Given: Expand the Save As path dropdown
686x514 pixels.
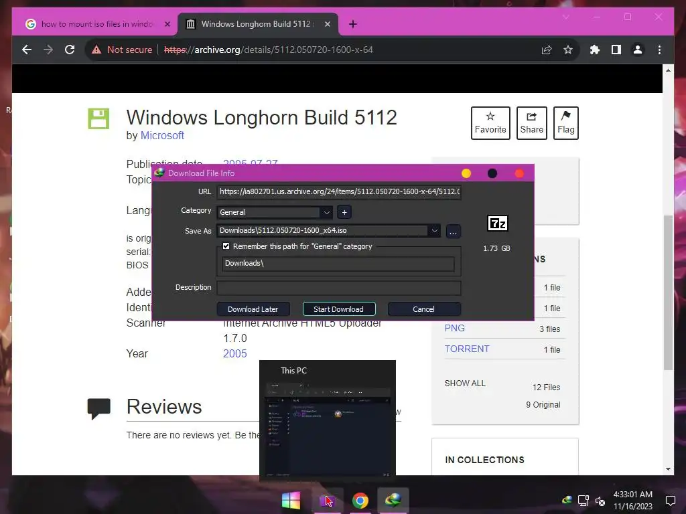Looking at the screenshot, I should click(434, 230).
